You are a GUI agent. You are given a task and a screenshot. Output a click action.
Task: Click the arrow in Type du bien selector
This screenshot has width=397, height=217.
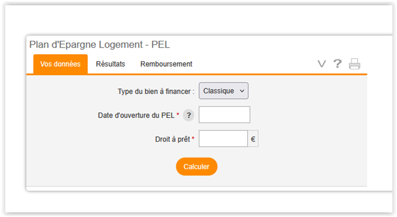242,91
